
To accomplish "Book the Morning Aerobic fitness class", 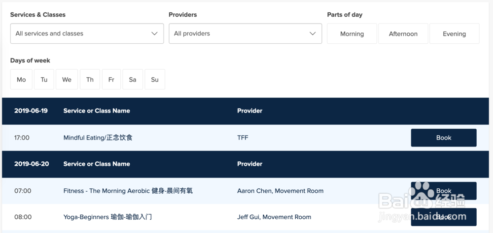I will click(x=444, y=191).
